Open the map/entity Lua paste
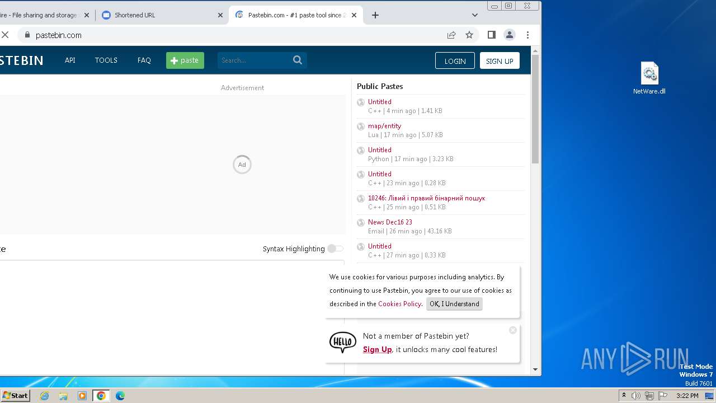 tap(384, 126)
